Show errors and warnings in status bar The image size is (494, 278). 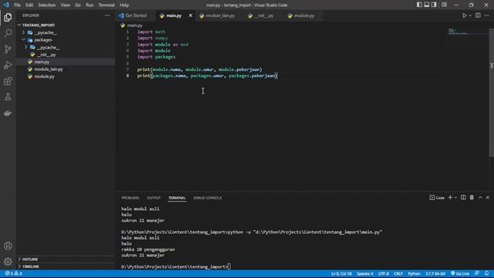click(x=14, y=273)
